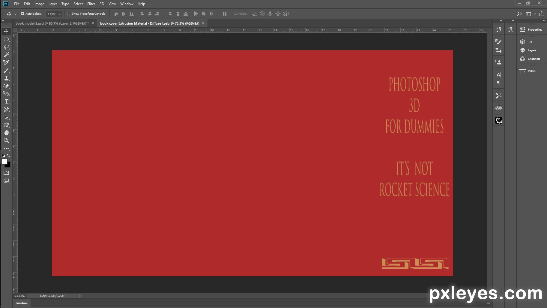Select the Move tool
This screenshot has height=308, width=547.
tap(6, 31)
